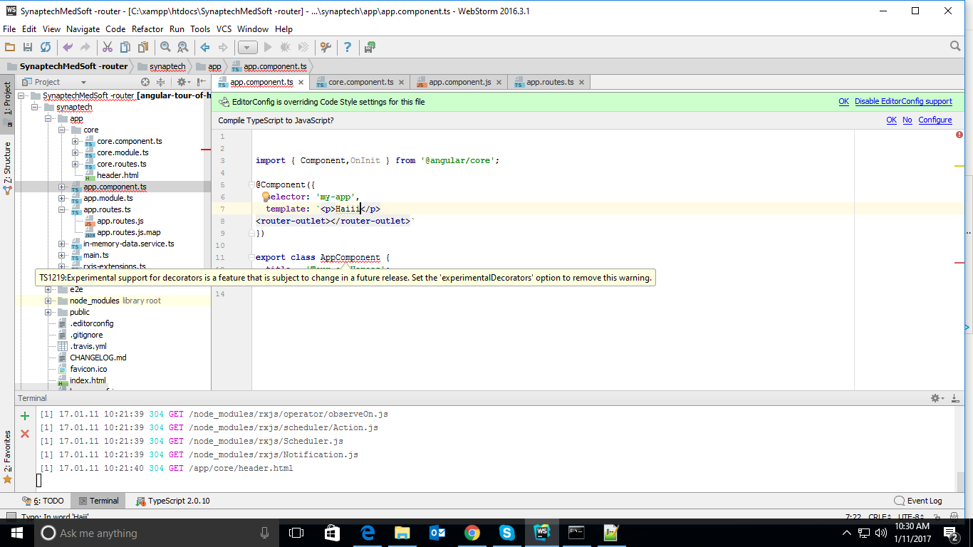Click the Synchronize toolbar icon
973x547 pixels.
tap(46, 47)
